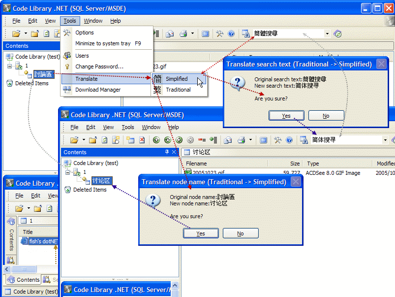Click the left arrow of bottom-left horizontal scrollbar
This screenshot has width=395, height=297.
click(7, 269)
